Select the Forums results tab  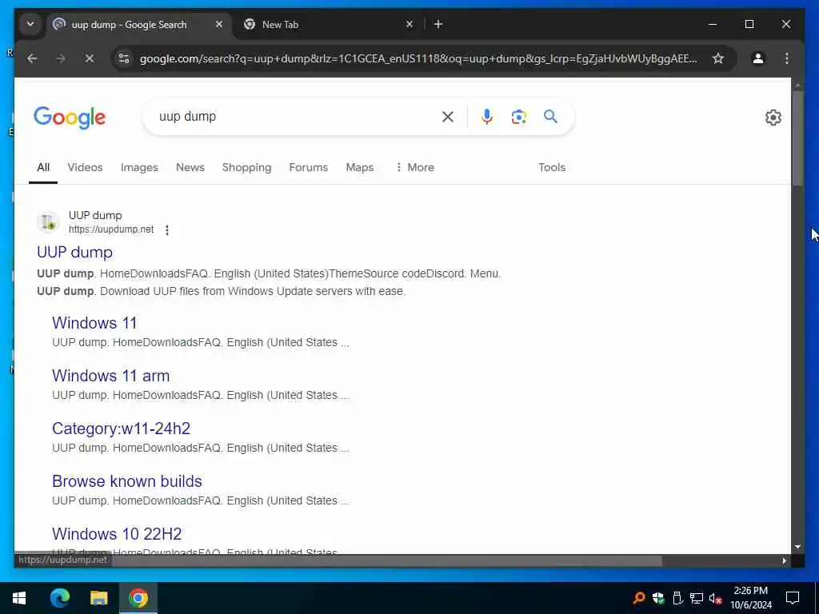308,168
